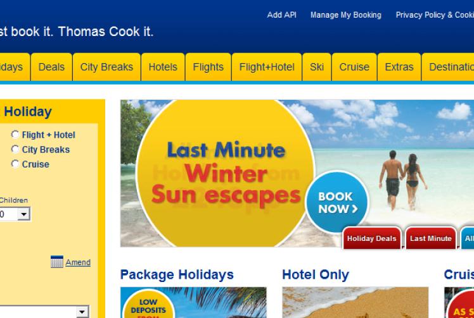Click the blue Book Now circle
474x318 pixels.
[337, 202]
